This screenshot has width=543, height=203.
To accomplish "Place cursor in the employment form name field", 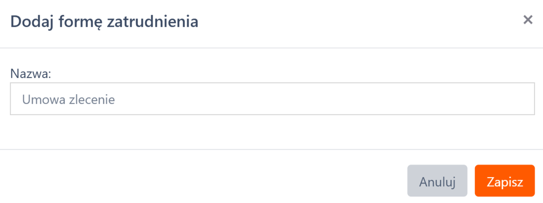I will click(272, 99).
